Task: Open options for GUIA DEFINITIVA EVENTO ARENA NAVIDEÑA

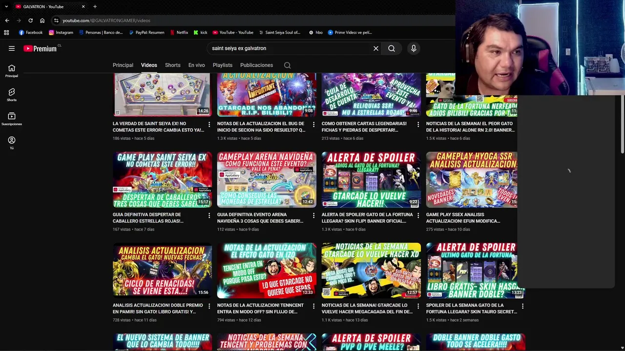Action: pos(313,215)
